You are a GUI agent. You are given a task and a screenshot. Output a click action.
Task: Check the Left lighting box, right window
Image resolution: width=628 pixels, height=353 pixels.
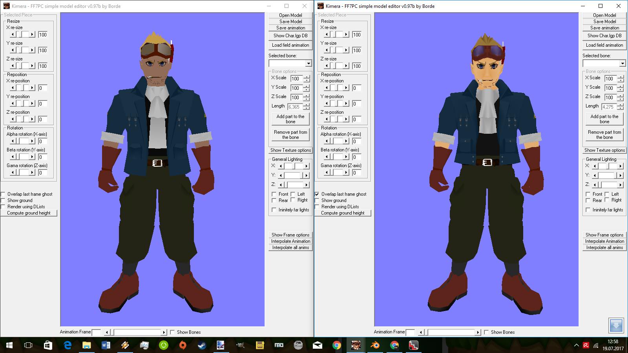pos(607,194)
